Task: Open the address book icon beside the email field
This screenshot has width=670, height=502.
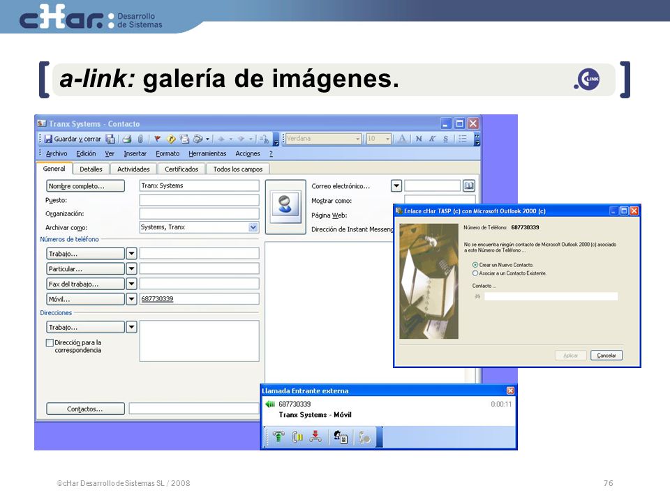Action: click(x=469, y=185)
